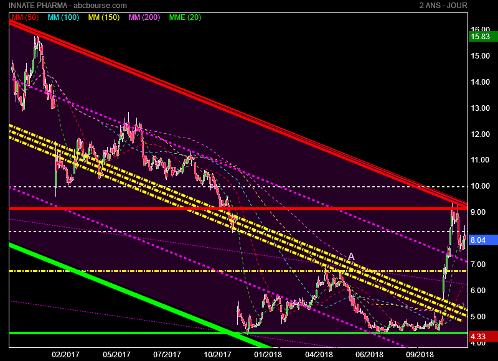Click the 10/2017 date axis label
This screenshot has height=361, width=498.
pyautogui.click(x=217, y=355)
